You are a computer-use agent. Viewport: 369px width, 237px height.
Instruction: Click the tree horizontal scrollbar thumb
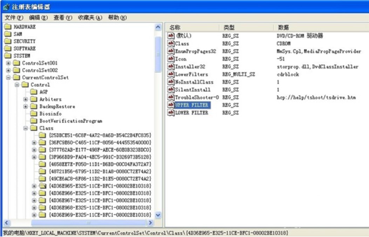pyautogui.click(x=89, y=223)
